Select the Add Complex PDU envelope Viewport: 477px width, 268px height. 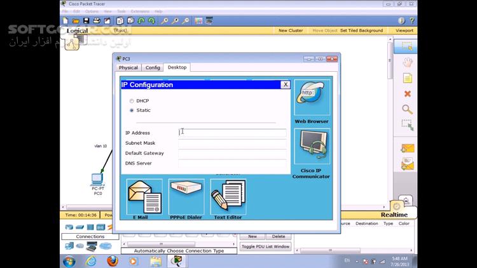[x=407, y=164]
